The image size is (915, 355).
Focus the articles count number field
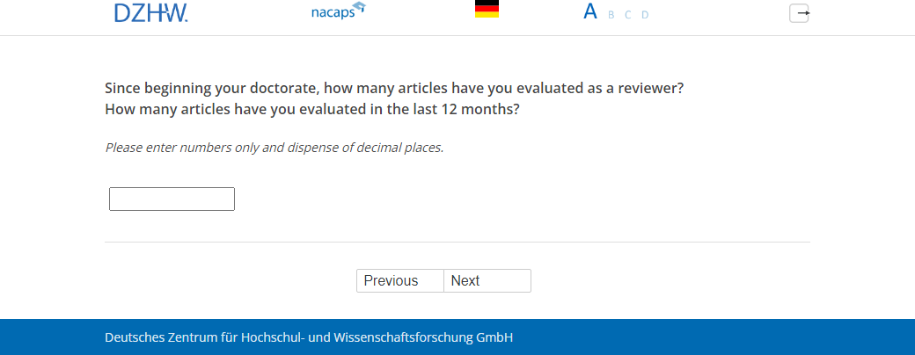(x=172, y=199)
